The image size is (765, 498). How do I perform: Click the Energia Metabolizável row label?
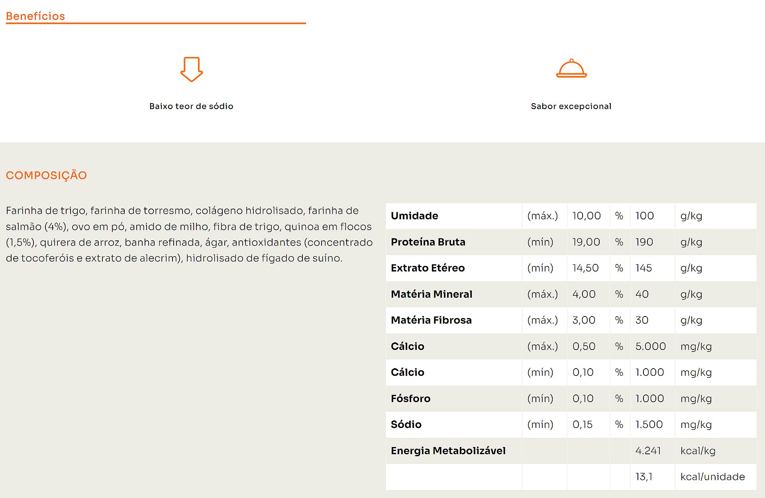point(448,451)
